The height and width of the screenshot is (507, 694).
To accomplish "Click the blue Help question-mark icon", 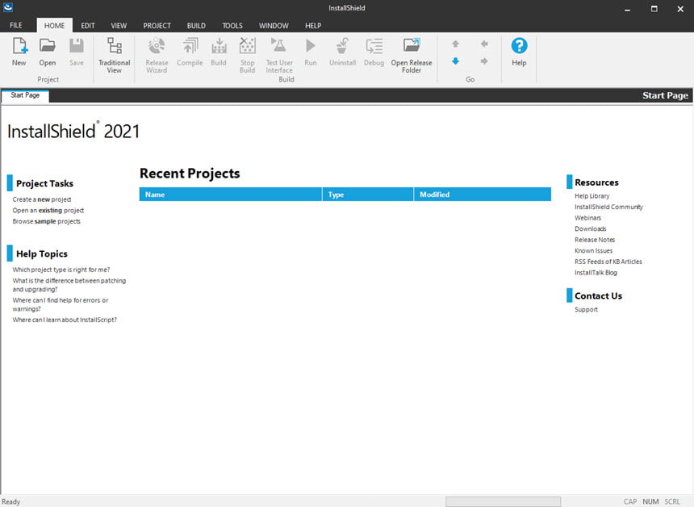I will tap(519, 45).
